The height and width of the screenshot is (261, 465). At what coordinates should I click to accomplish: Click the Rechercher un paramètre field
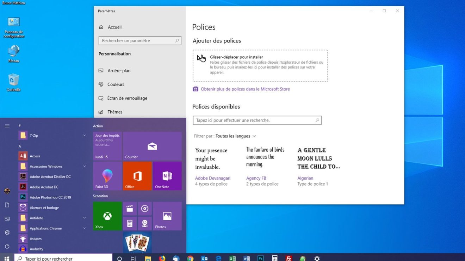point(140,41)
